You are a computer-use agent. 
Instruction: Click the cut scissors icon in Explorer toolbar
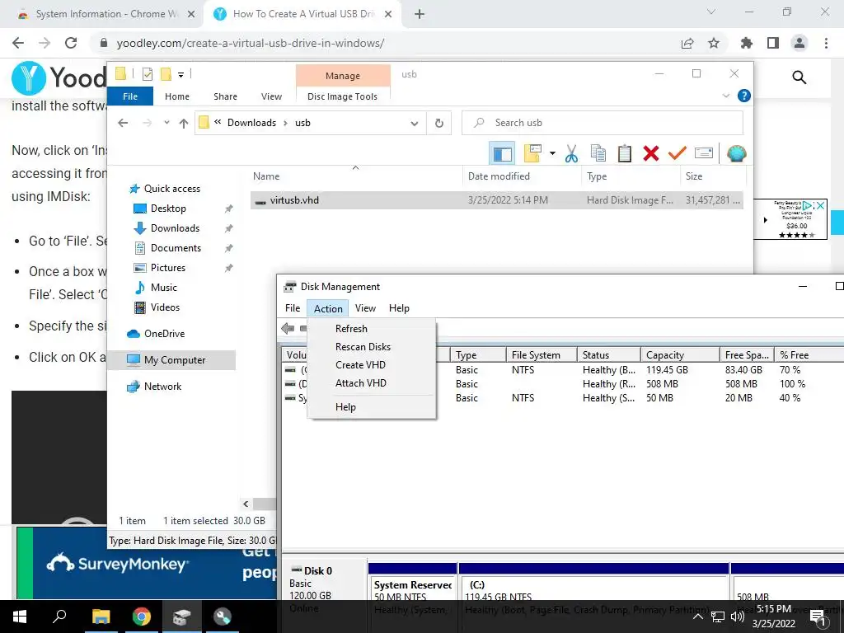tap(571, 154)
